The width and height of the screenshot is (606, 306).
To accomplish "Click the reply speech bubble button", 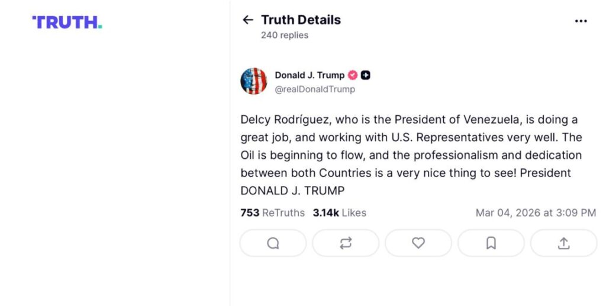I will pos(273,243).
